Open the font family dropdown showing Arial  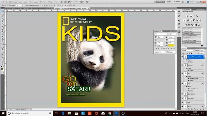(161, 34)
